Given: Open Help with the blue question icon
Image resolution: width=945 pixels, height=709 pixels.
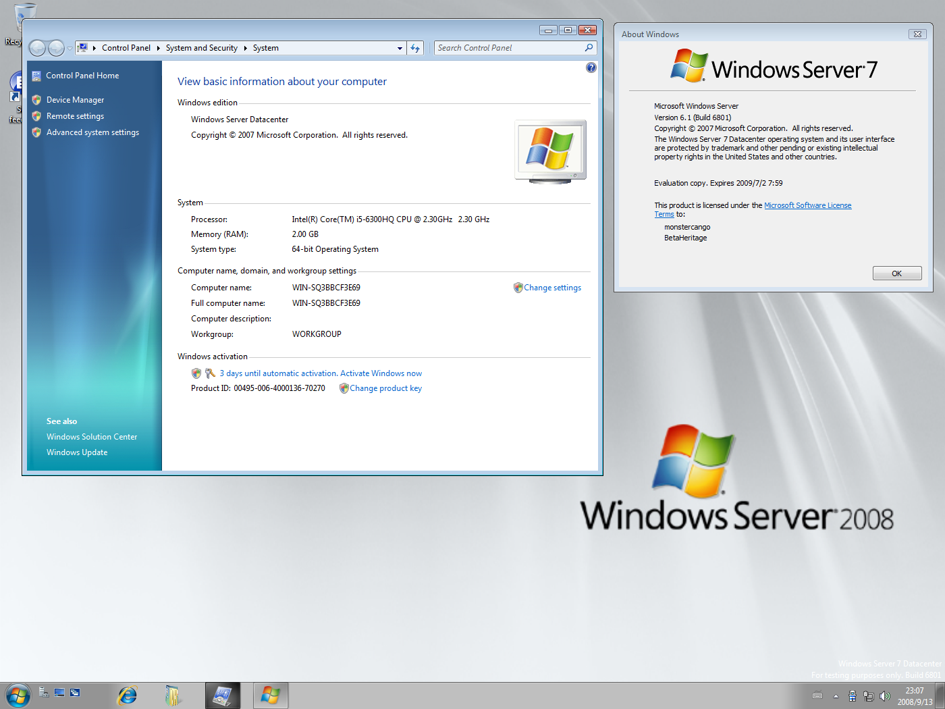Looking at the screenshot, I should point(591,68).
